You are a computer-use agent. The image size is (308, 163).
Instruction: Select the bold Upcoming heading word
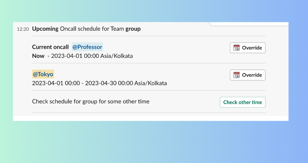click(45, 29)
